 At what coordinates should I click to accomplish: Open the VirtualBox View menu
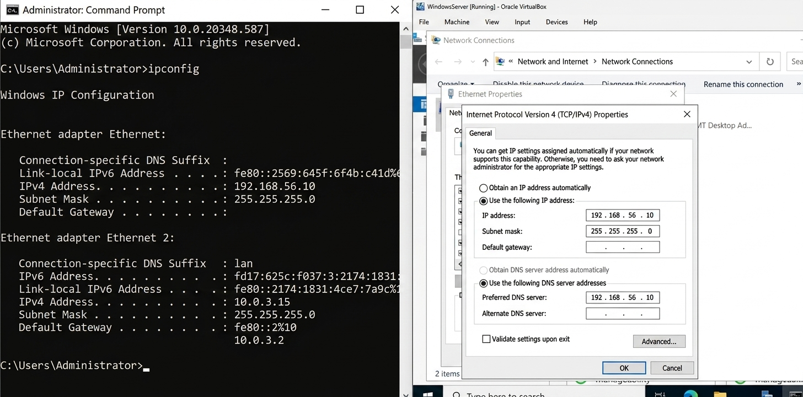click(492, 22)
